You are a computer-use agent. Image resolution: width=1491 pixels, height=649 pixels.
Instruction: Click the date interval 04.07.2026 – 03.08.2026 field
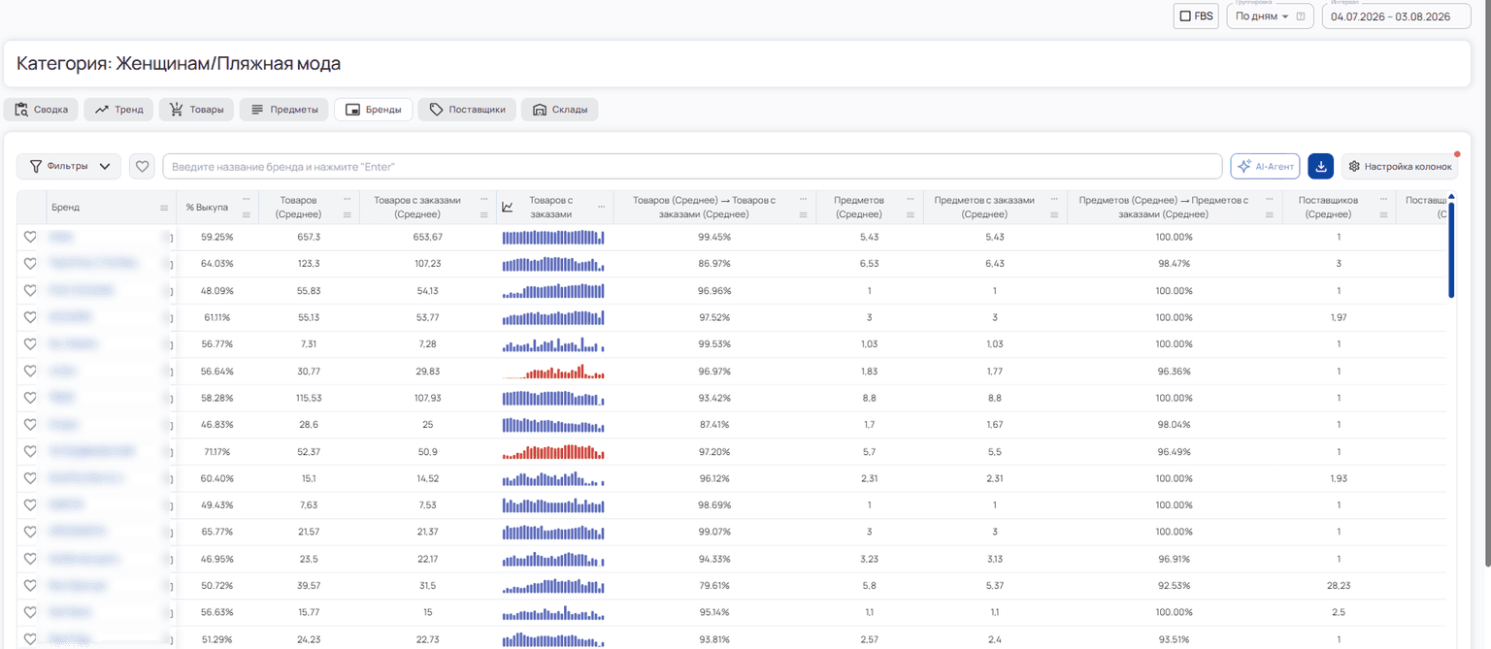pos(1397,16)
